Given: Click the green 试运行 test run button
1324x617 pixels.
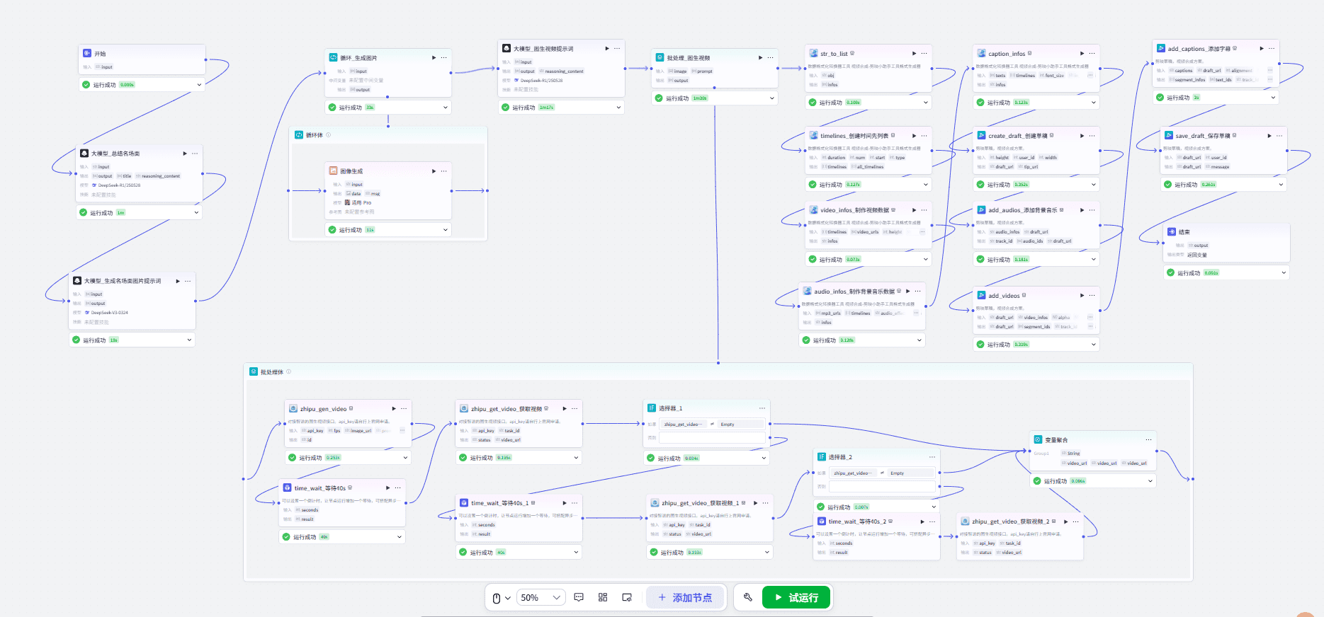Looking at the screenshot, I should click(x=796, y=598).
